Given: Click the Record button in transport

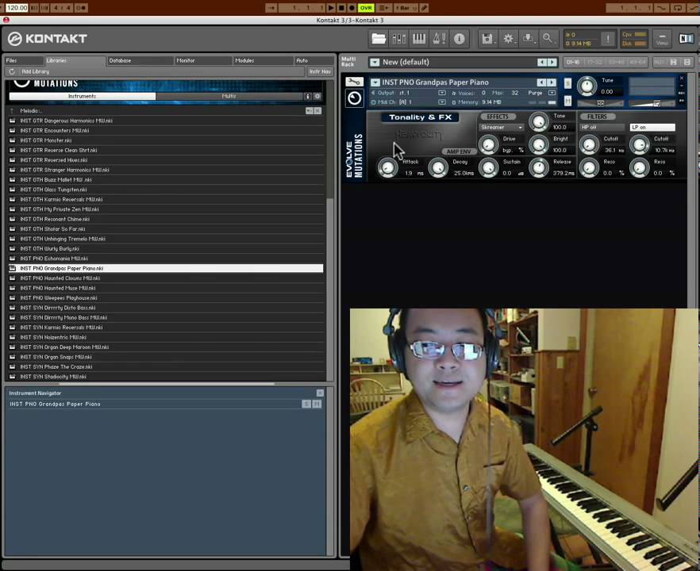Looking at the screenshot, I should coord(352,8).
